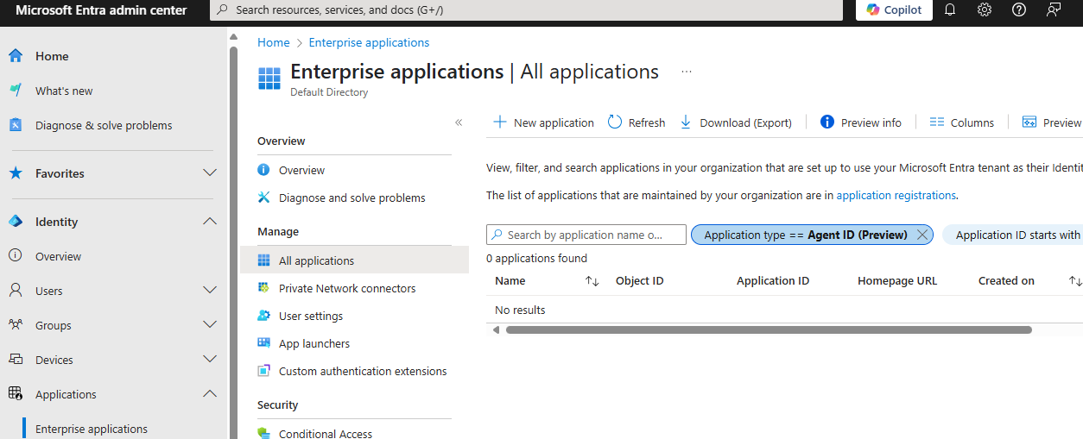Image resolution: width=1083 pixels, height=439 pixels.
Task: Follow the application registrations link
Action: coord(896,195)
